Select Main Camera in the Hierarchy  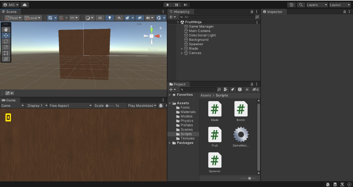point(199,31)
